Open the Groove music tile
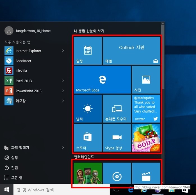Image resolution: width=196 pixels, height=195 pixels. [117, 173]
